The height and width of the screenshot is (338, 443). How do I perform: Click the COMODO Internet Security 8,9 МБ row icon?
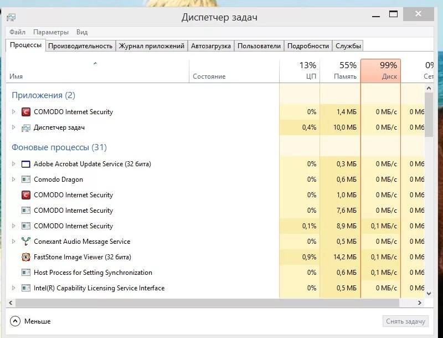[x=26, y=226]
